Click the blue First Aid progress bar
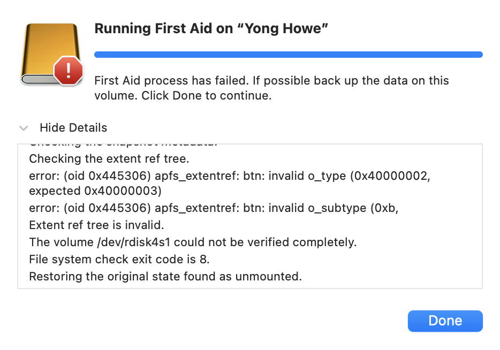The height and width of the screenshot is (350, 500). pyautogui.click(x=288, y=55)
